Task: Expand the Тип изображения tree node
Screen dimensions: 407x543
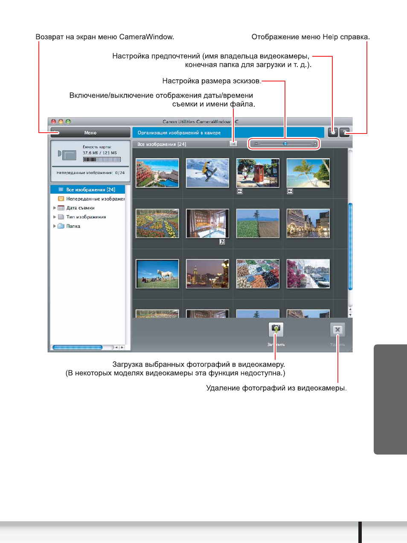Action: [55, 217]
